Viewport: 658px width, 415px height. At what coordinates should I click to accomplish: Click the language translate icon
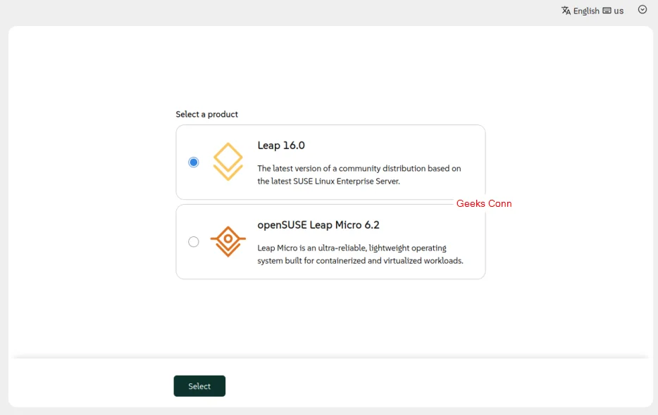pyautogui.click(x=566, y=11)
